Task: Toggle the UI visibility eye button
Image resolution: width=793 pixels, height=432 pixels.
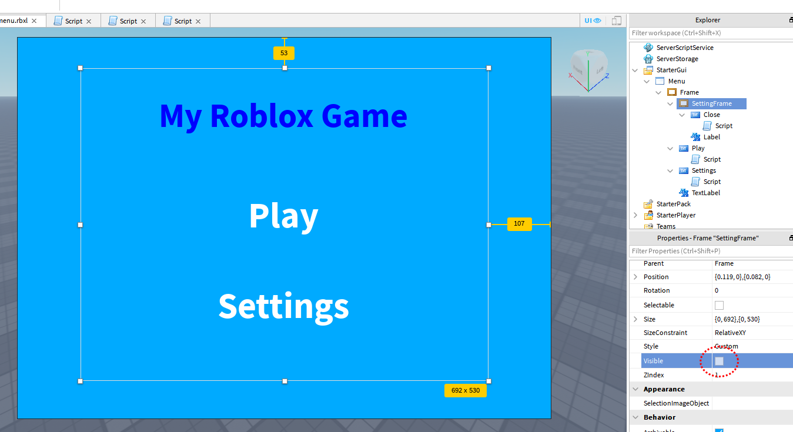Action: pos(593,21)
